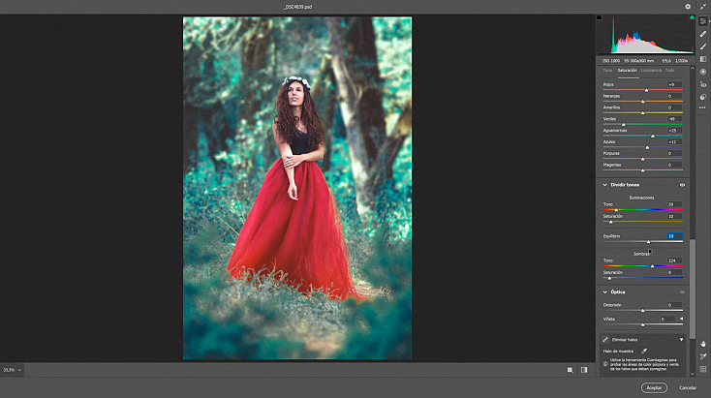
Task: Open the Snapshots panel icon
Action: point(703,97)
